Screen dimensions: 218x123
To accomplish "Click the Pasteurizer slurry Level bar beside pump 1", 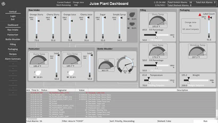I will [56, 66].
